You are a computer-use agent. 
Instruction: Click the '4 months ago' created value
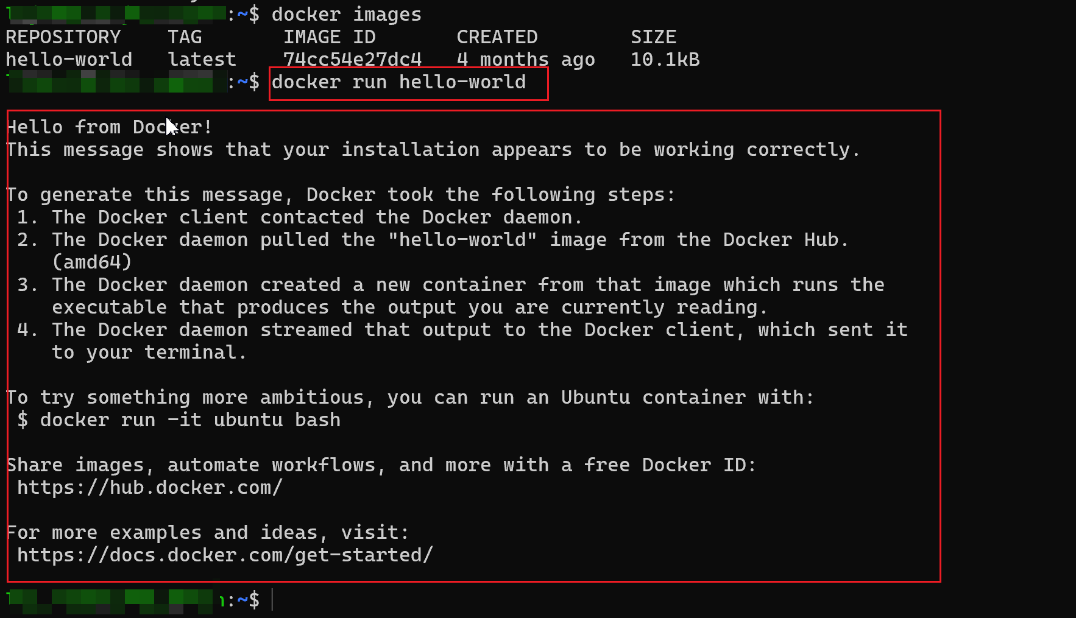526,60
